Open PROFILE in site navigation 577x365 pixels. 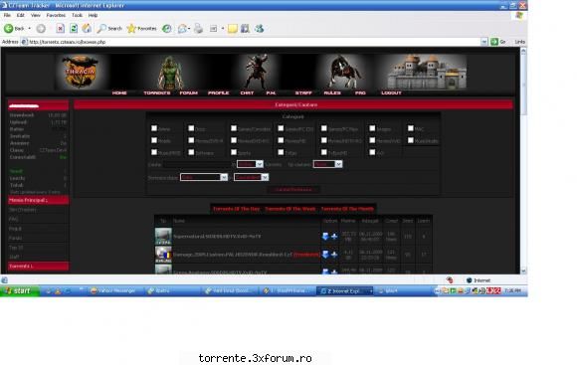[x=218, y=93]
